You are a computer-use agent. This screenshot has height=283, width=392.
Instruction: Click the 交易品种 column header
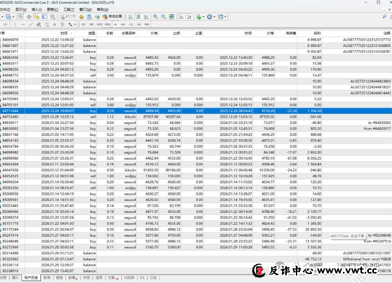click(x=129, y=33)
